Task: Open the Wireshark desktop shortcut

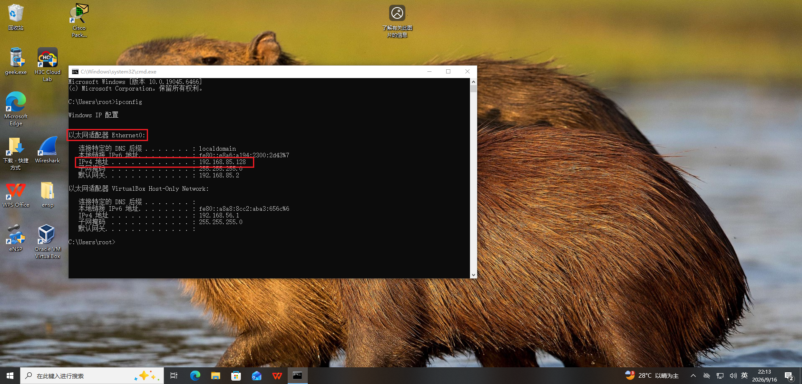Action: (47, 149)
